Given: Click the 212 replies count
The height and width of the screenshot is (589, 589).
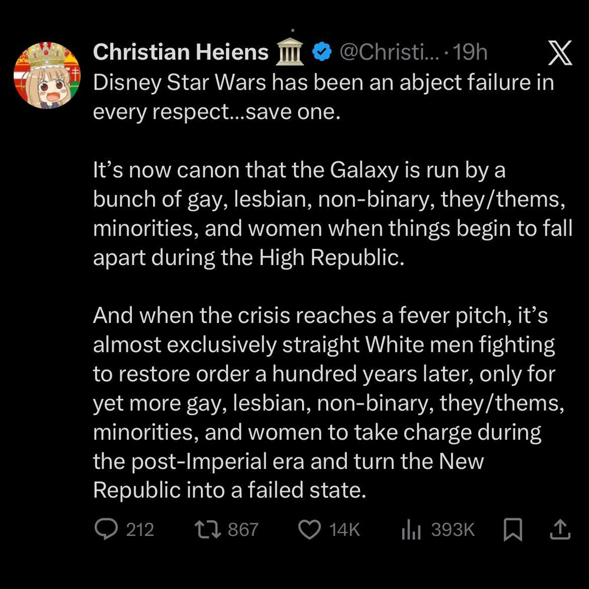Looking at the screenshot, I should tap(140, 530).
